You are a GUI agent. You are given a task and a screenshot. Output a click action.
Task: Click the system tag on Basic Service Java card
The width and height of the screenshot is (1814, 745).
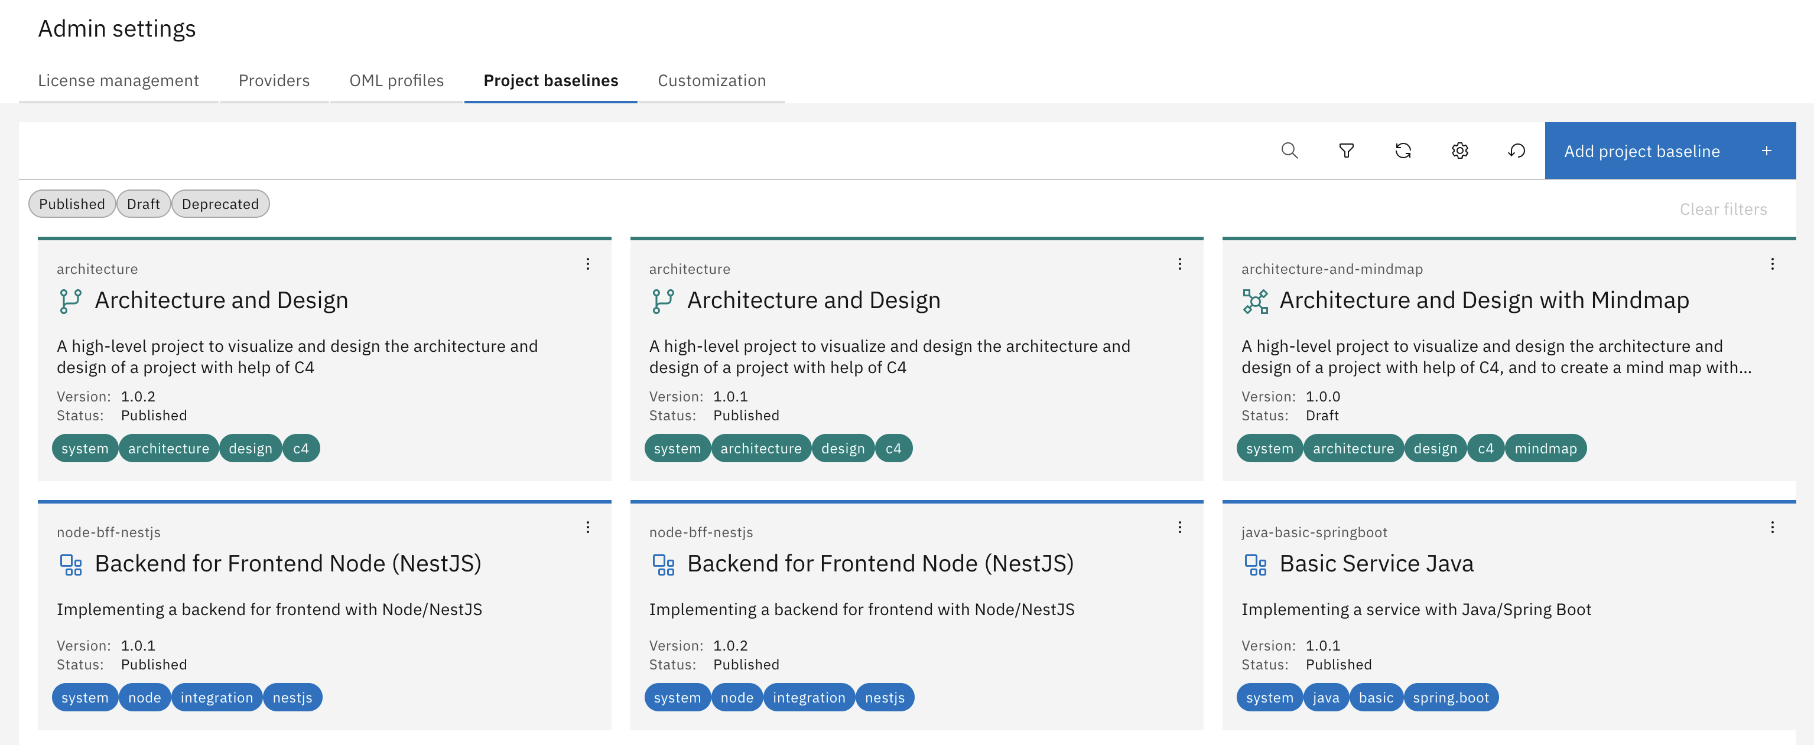click(x=1269, y=697)
